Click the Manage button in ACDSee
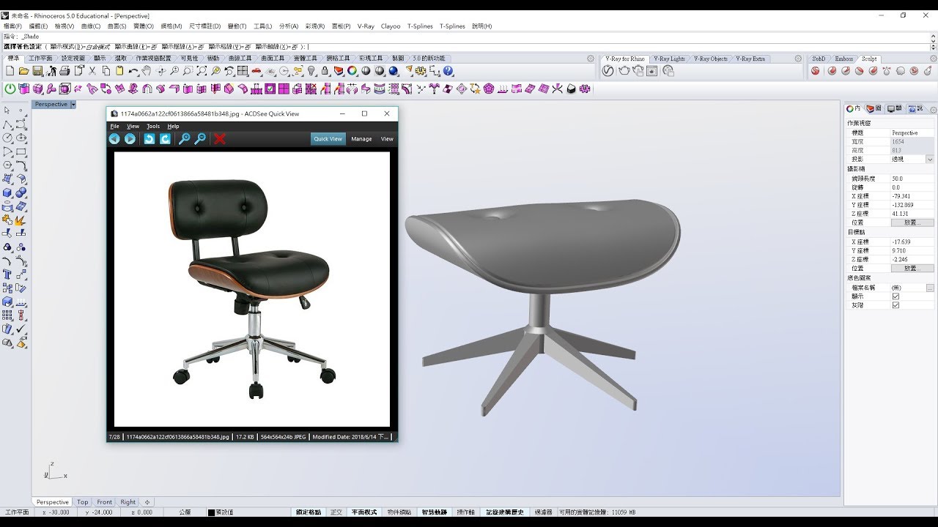938x527 pixels. (361, 138)
